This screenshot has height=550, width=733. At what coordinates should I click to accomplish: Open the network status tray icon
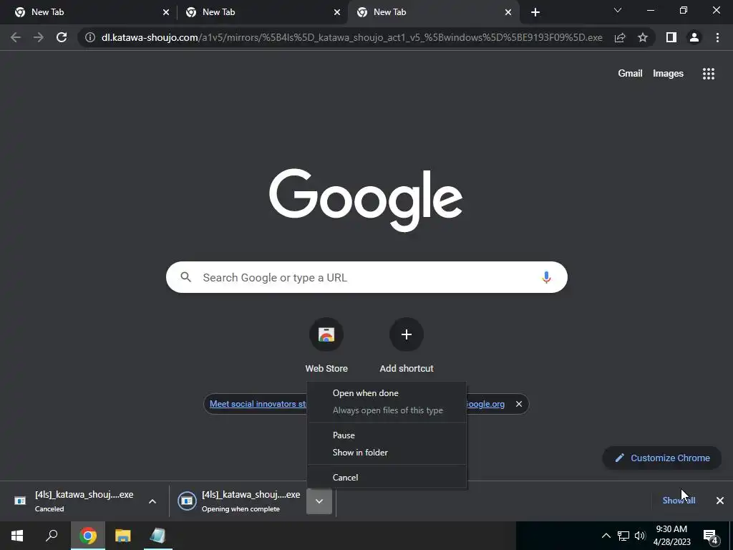[623, 536]
